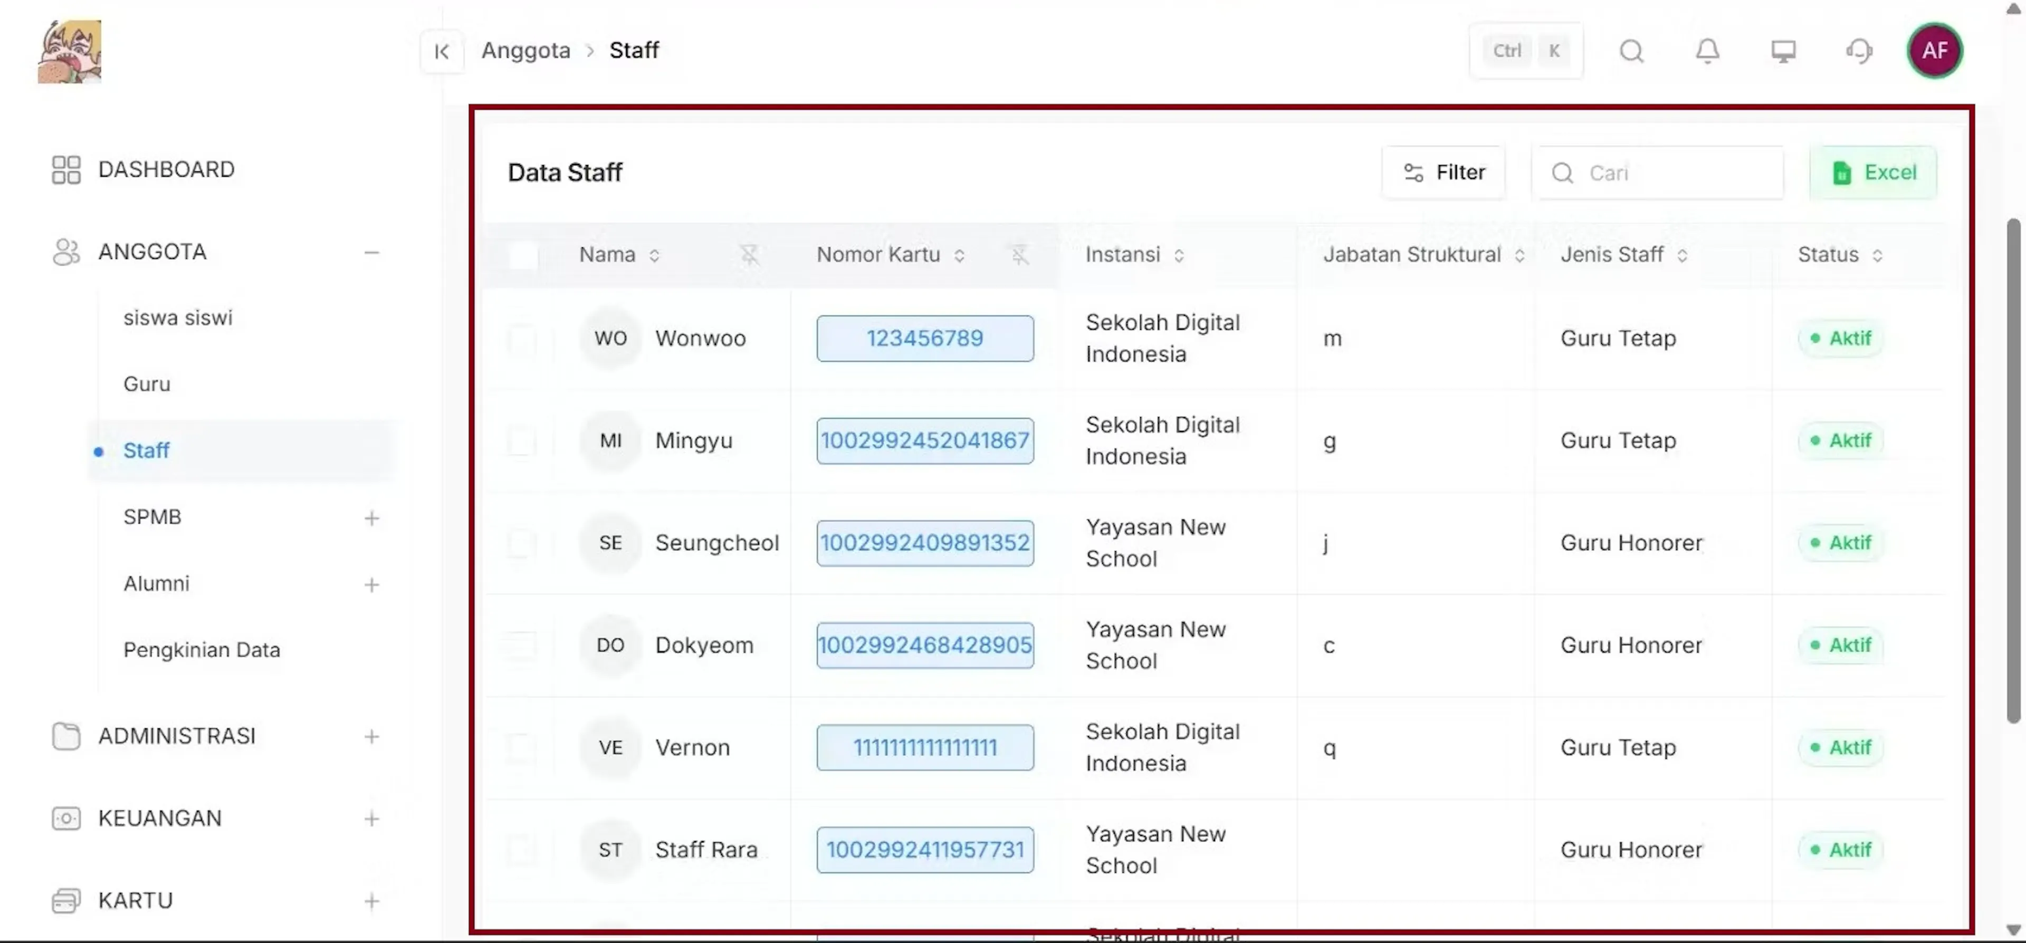This screenshot has height=943, width=2026.
Task: Click the WO avatar for Wonwoo
Action: [610, 338]
